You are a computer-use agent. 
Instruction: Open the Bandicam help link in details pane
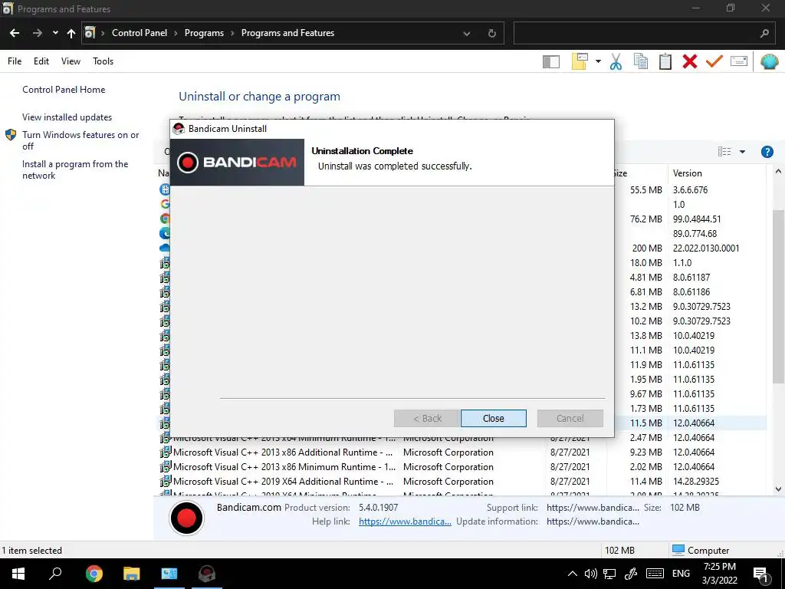tap(405, 522)
